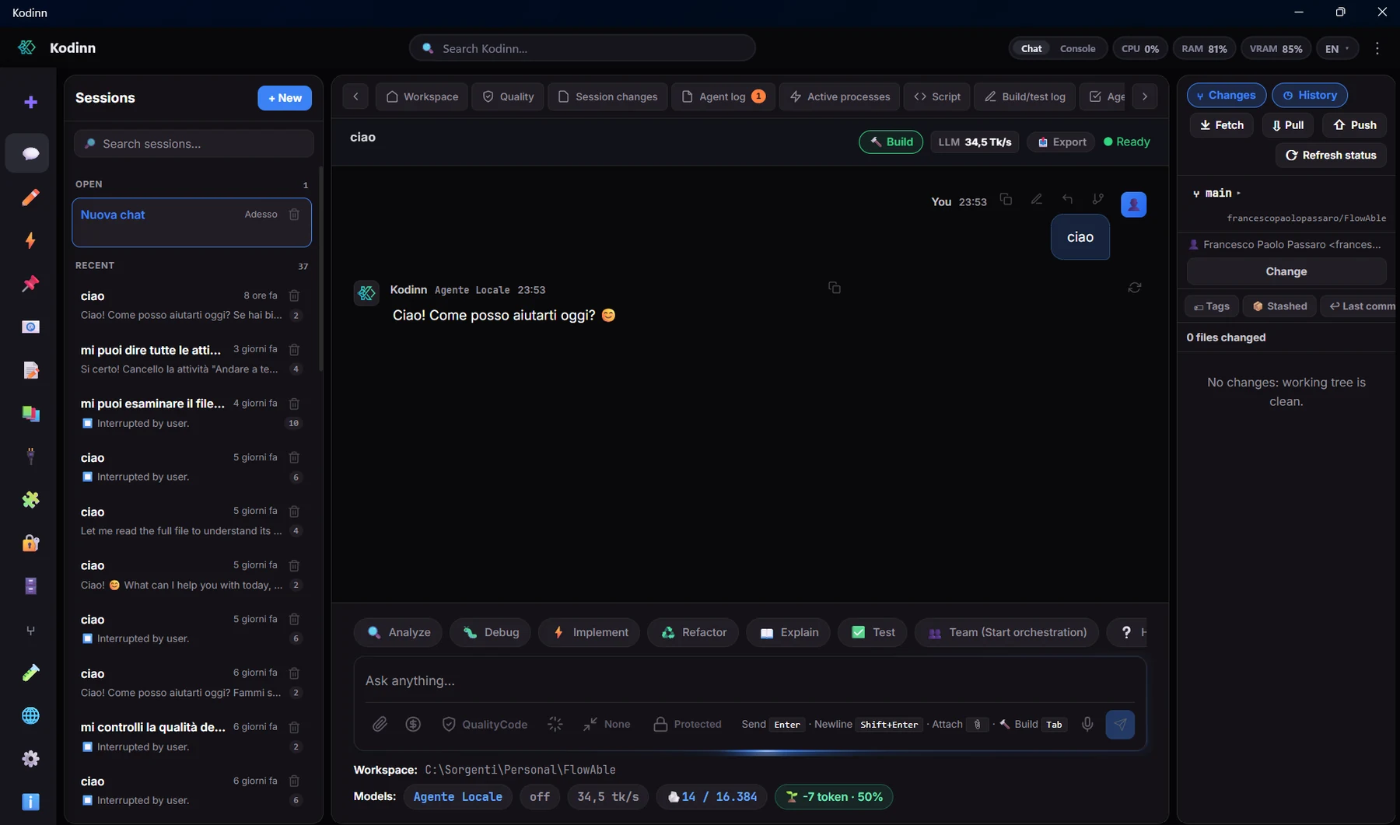Open the lightning bolt sidebar icon

tap(30, 240)
